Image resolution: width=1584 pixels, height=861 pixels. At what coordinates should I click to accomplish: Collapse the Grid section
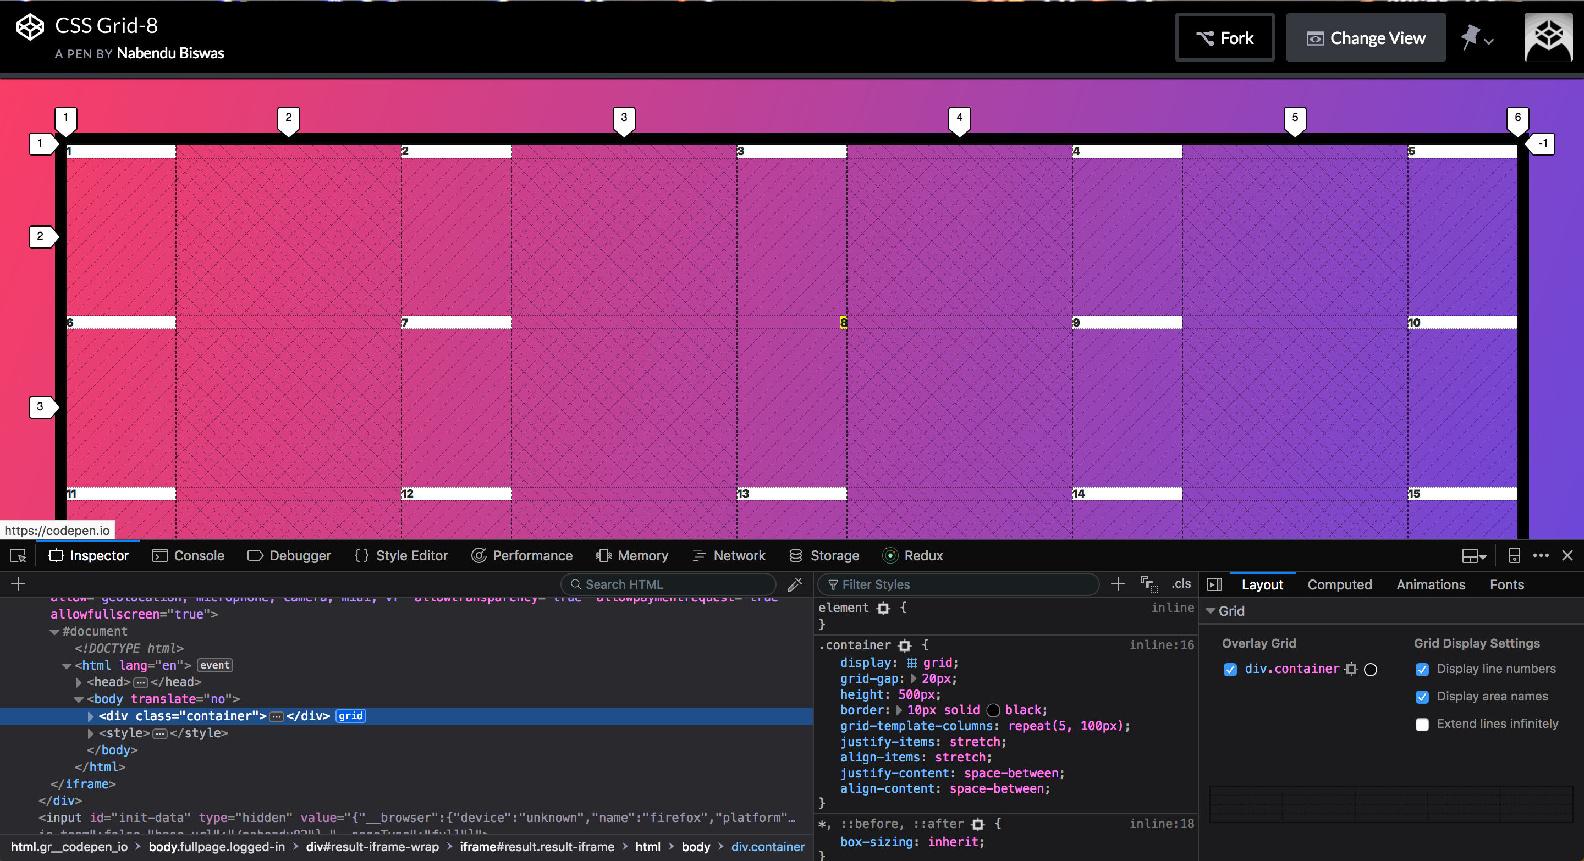click(1211, 611)
